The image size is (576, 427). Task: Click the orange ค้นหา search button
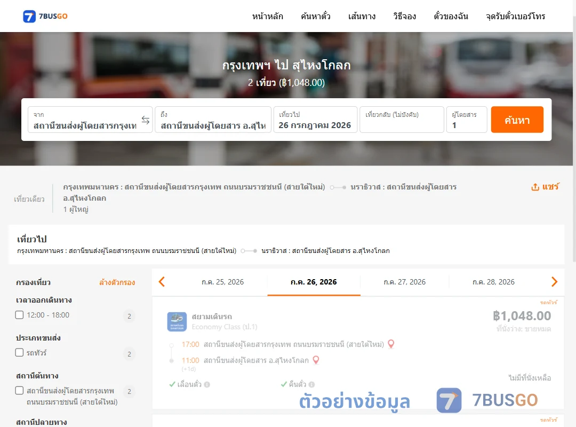pos(517,120)
